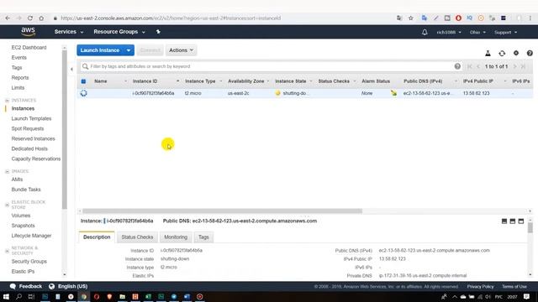Go back in the browser

(8, 18)
